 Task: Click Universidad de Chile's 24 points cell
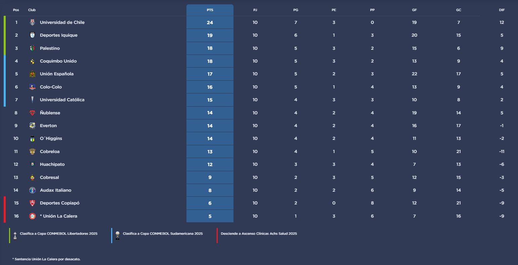click(210, 23)
